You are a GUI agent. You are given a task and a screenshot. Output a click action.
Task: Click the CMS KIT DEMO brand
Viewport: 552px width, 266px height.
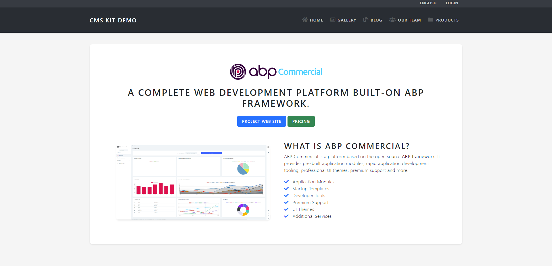[113, 20]
